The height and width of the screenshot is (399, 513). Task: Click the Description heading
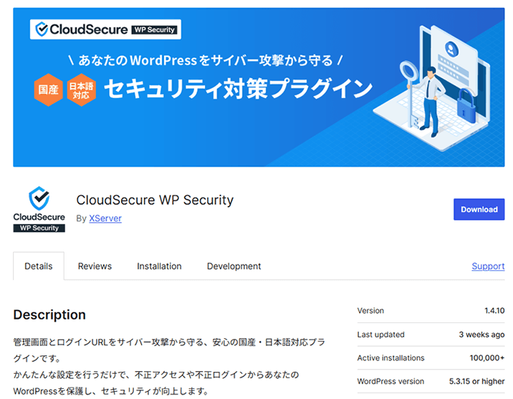pos(49,314)
